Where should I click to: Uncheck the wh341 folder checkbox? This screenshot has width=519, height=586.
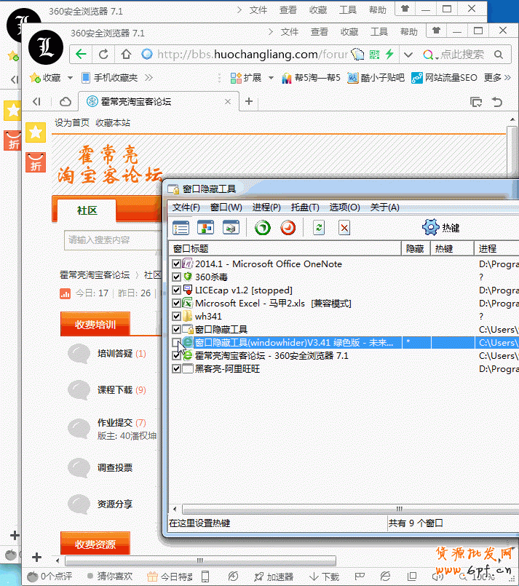(176, 316)
